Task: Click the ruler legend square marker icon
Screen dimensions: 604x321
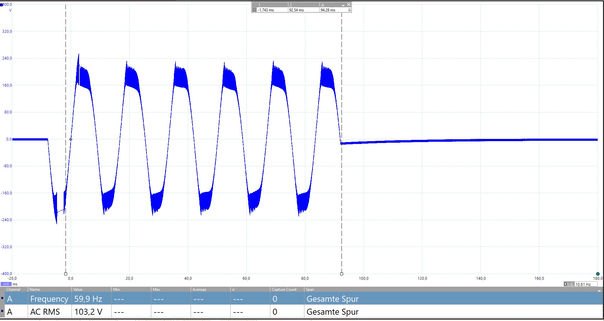Action: [x=254, y=10]
